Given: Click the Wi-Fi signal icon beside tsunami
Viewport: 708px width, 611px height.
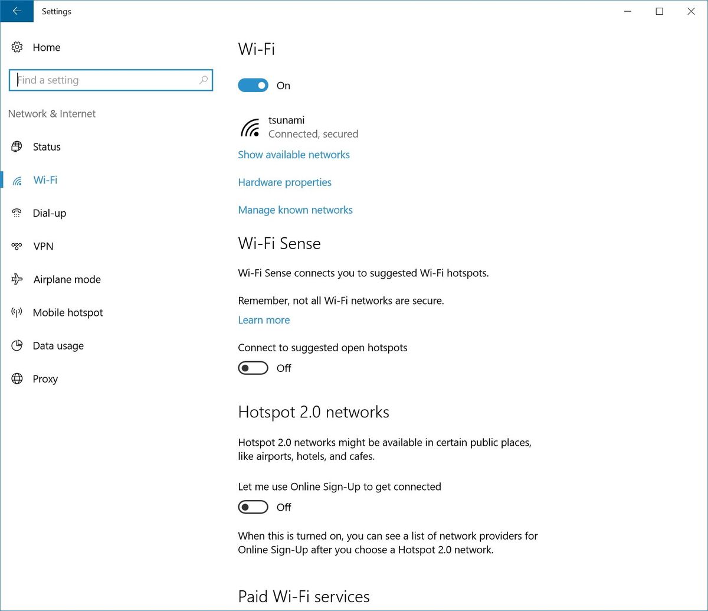Looking at the screenshot, I should [250, 126].
